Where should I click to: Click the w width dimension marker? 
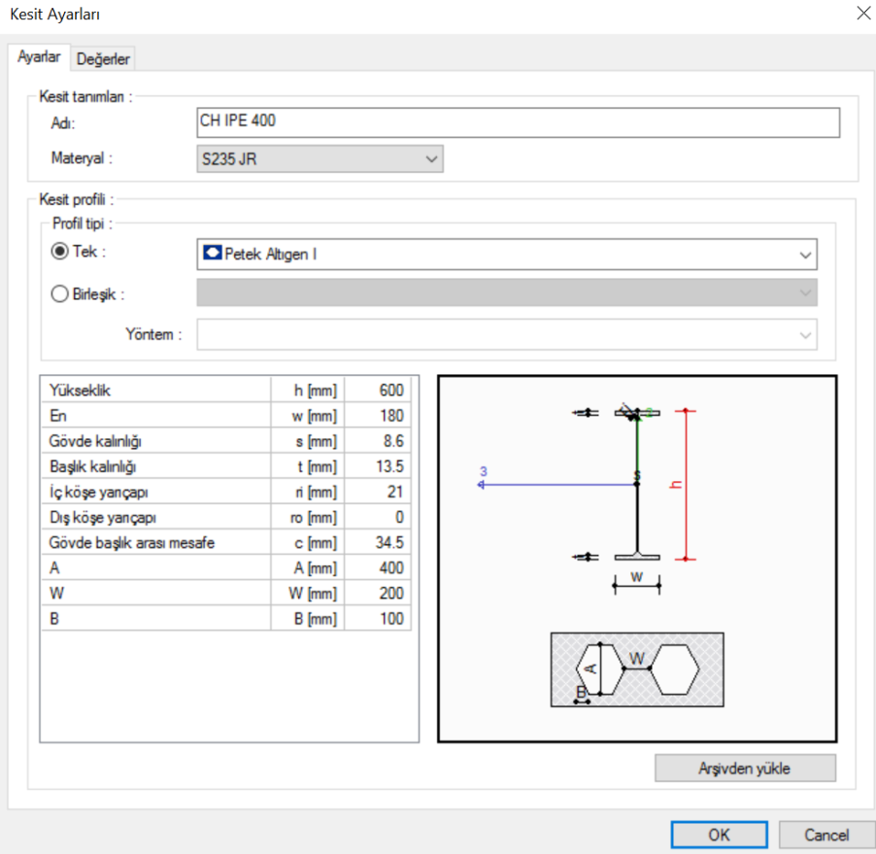[x=637, y=583]
